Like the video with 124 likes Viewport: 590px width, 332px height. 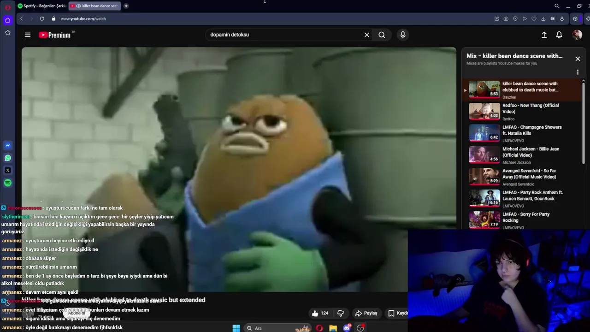[320, 313]
